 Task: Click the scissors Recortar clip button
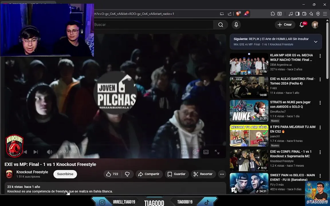[203, 174]
